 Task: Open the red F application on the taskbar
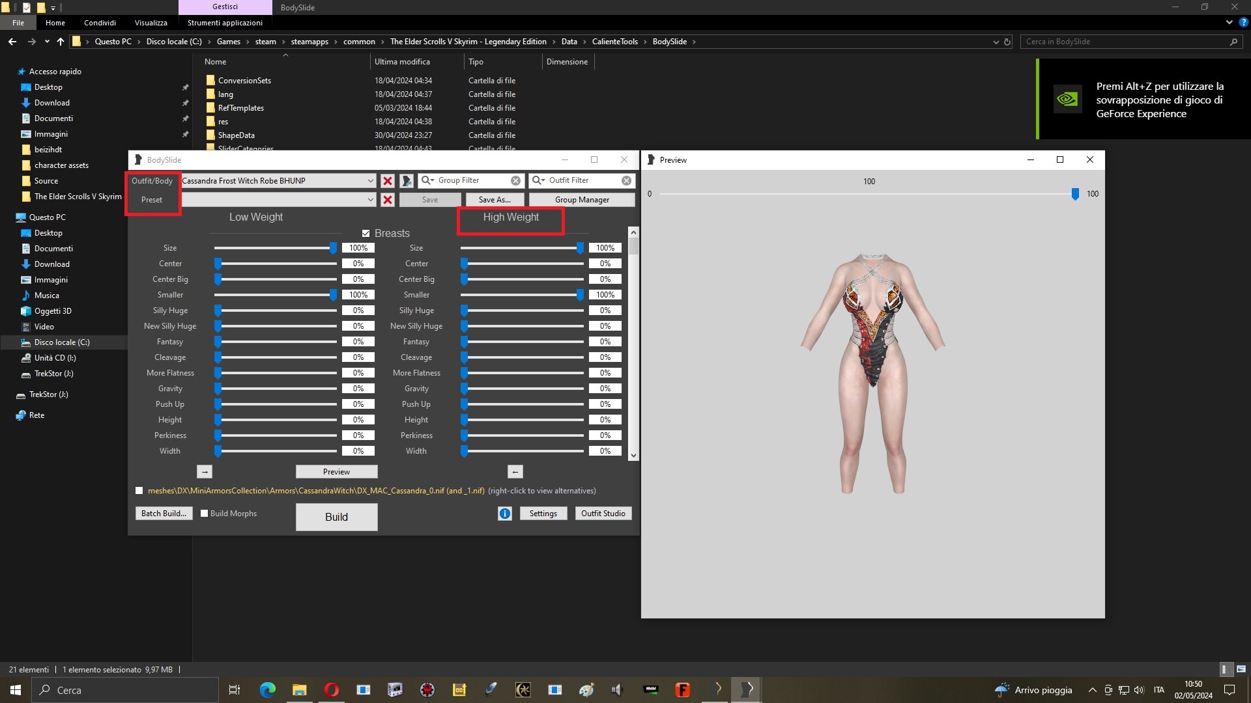point(683,690)
